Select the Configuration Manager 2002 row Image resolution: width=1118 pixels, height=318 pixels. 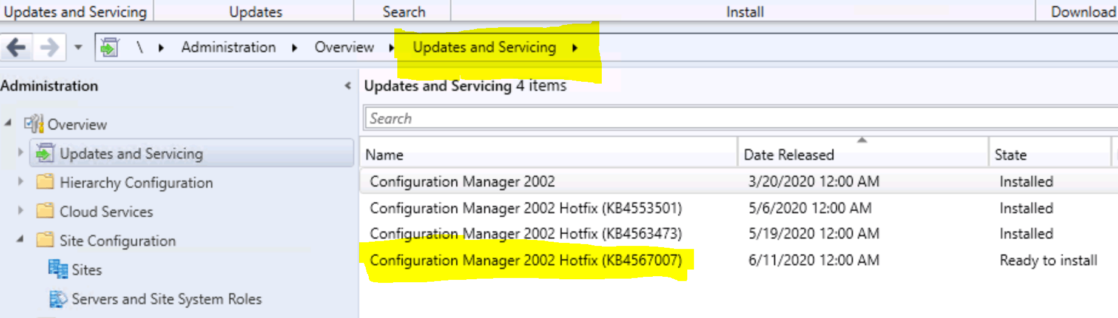coord(739,182)
